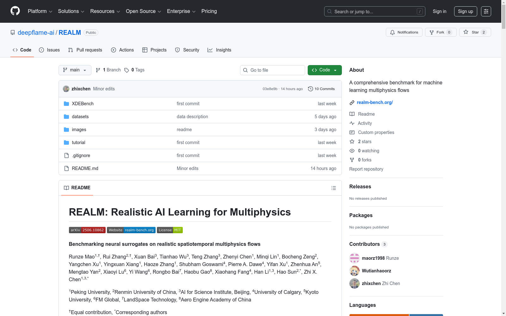Viewport: 506px width, 316px height.
Task: View the 2 stars list
Action: point(361,142)
